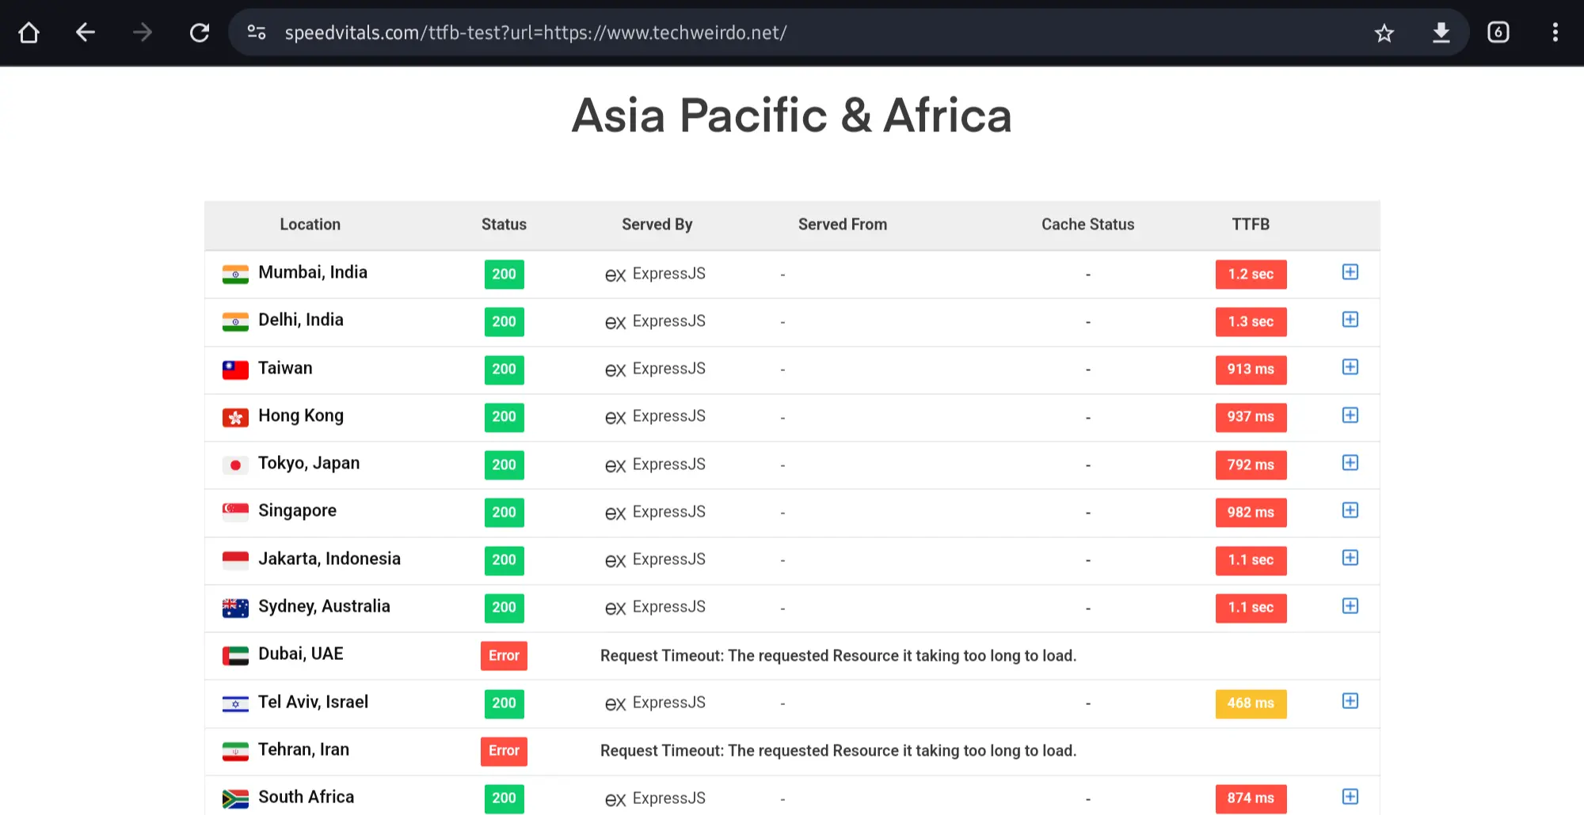This screenshot has width=1584, height=815.
Task: Click the Australia flag icon
Action: pos(235,608)
